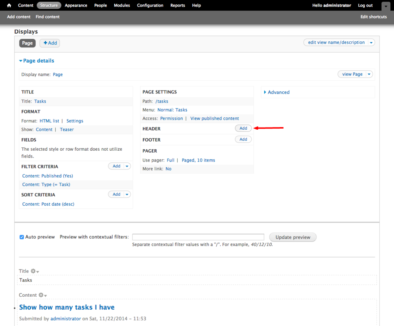Screen dimensions: 394x326
Task: Open the Modules admin menu
Action: [122, 5]
